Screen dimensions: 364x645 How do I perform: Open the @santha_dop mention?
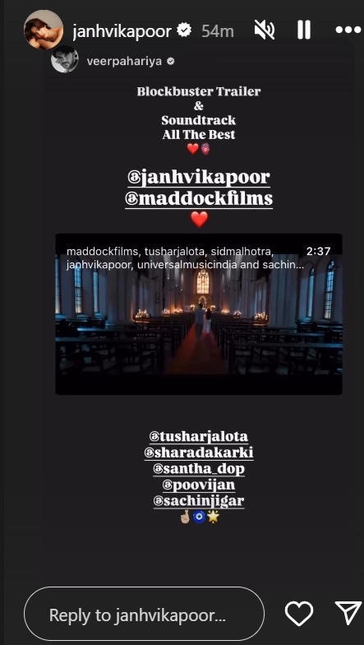[x=199, y=469]
